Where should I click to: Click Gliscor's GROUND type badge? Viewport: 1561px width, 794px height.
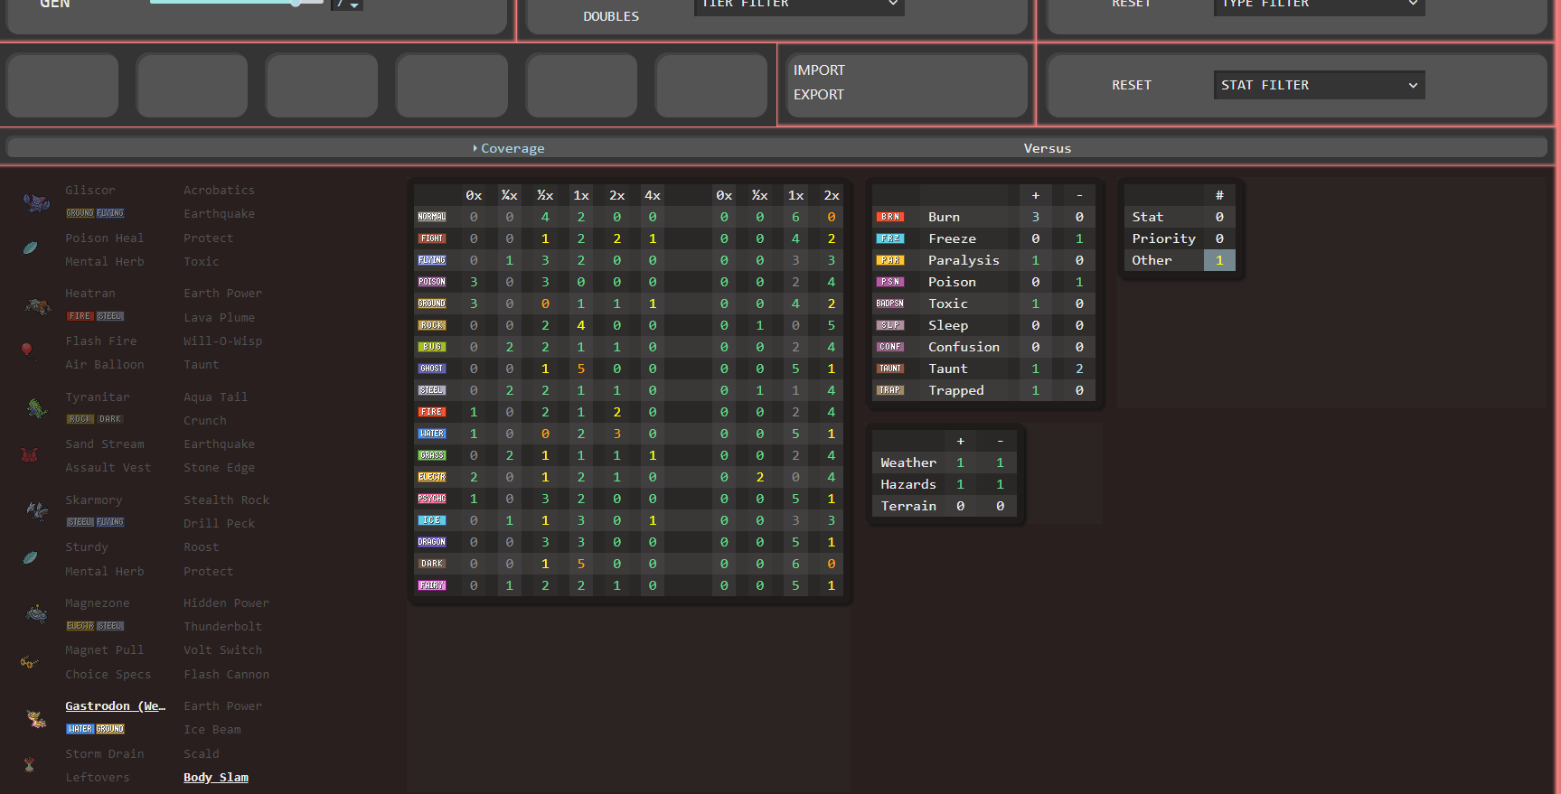(x=80, y=213)
